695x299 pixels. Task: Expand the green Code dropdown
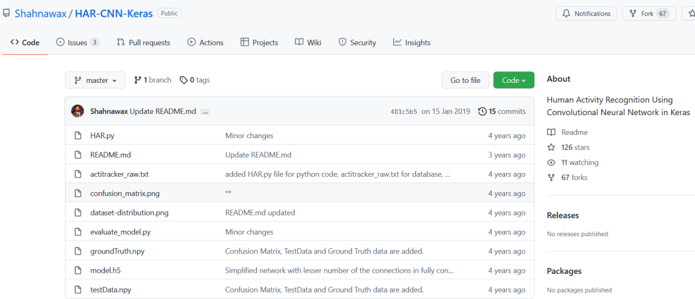(514, 80)
